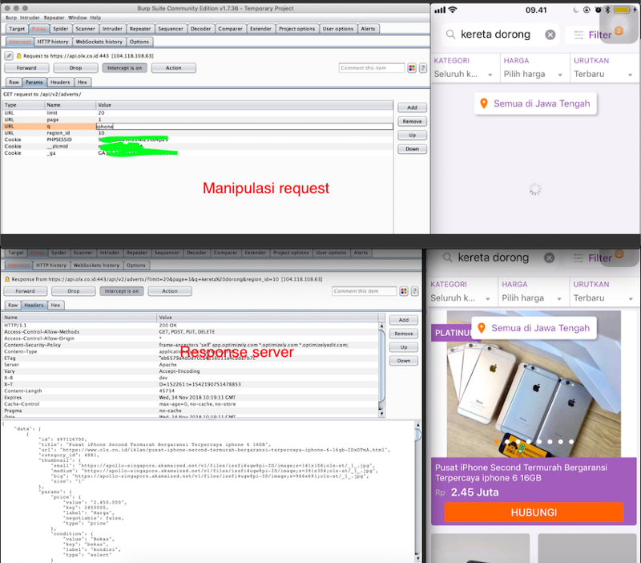Open the Harga dropdown on the results phone screen
Screen dimensions: 641x563
click(x=532, y=292)
